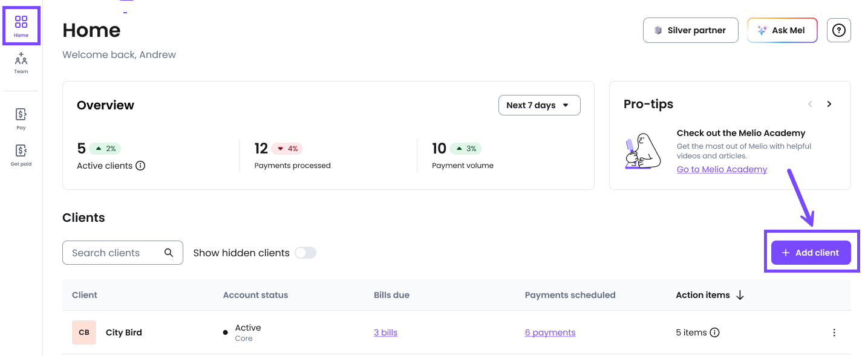Open City Bird's 3 bills link
The height and width of the screenshot is (356, 865).
[385, 332]
